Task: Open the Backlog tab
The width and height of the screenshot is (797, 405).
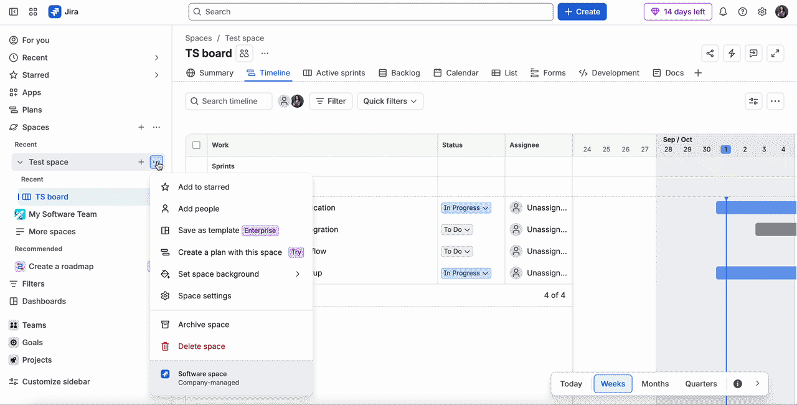Action: tap(399, 73)
